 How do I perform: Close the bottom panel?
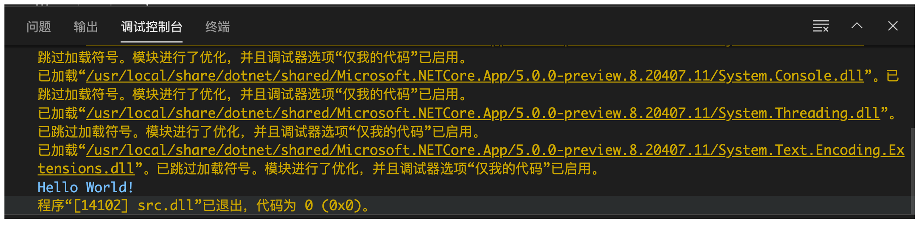pyautogui.click(x=893, y=26)
